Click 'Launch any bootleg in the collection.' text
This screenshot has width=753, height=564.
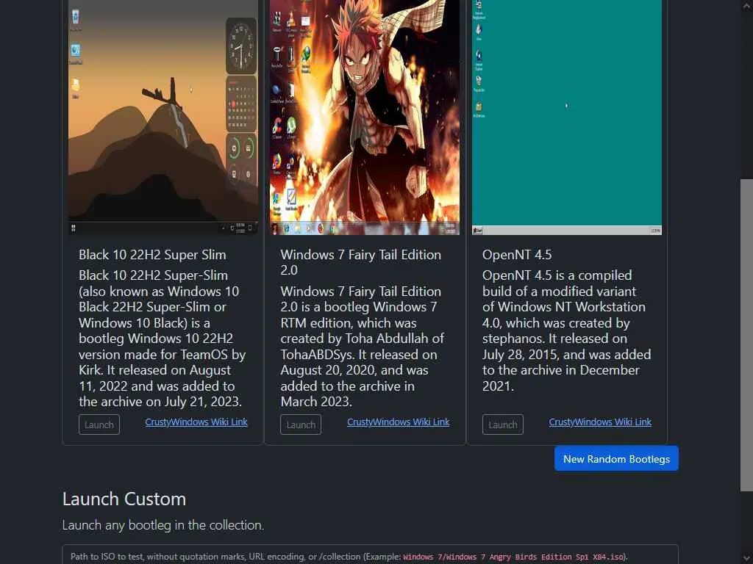click(x=163, y=525)
